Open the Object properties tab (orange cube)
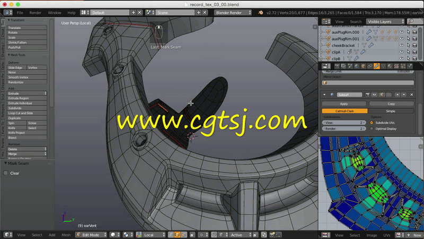Viewport: 424px width, 239px height. pyautogui.click(x=363, y=66)
